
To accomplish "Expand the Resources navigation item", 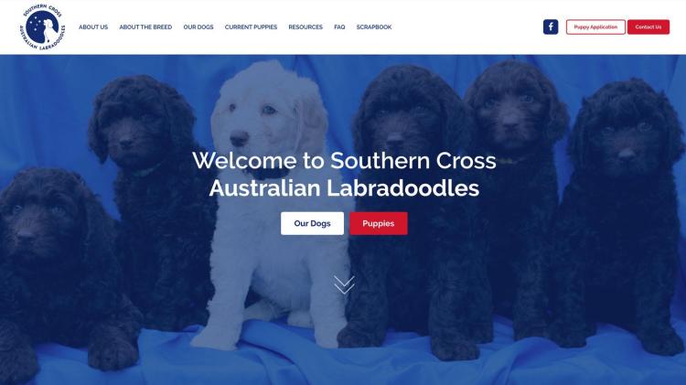I will click(305, 27).
